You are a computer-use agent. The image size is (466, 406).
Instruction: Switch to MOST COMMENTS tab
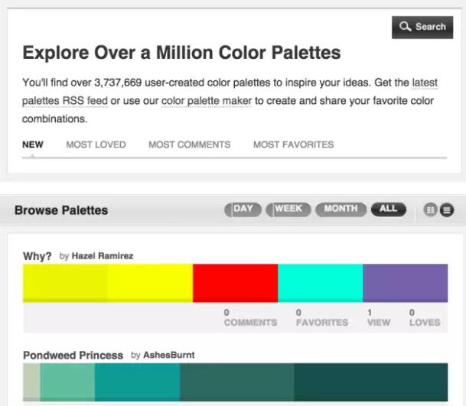coord(189,145)
